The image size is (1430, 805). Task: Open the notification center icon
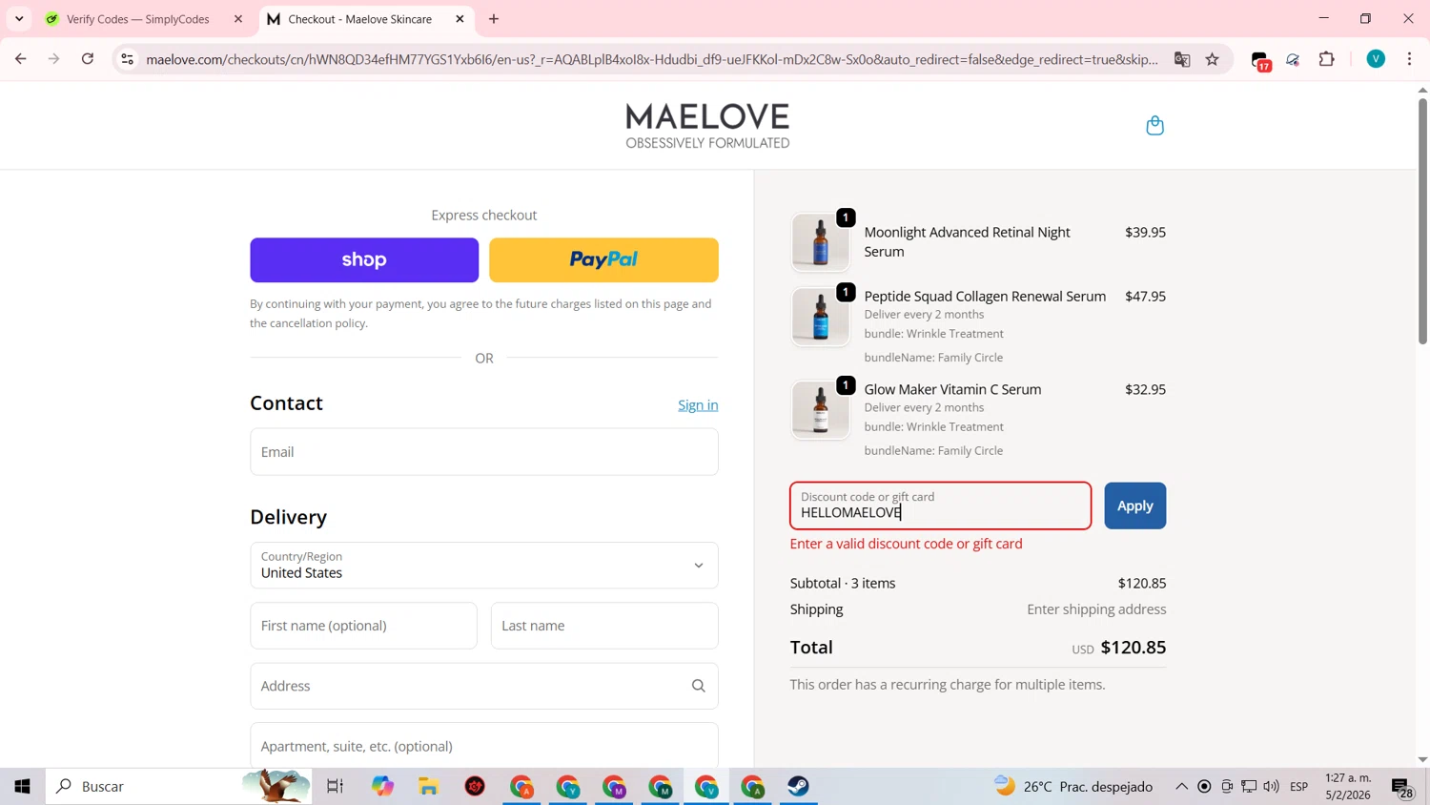point(1402,787)
